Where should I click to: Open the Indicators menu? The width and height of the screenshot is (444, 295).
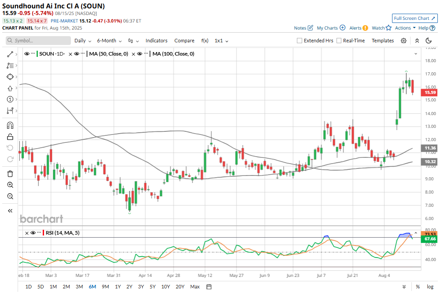coord(156,41)
